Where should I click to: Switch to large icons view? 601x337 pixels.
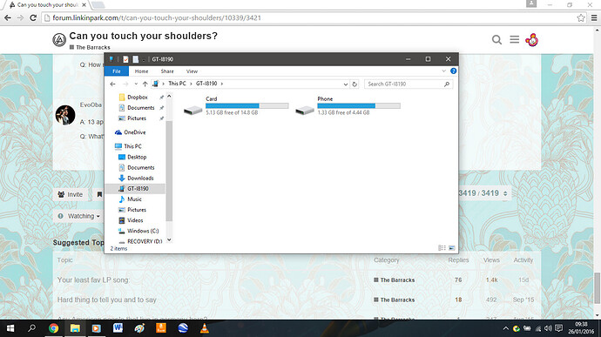coord(452,248)
